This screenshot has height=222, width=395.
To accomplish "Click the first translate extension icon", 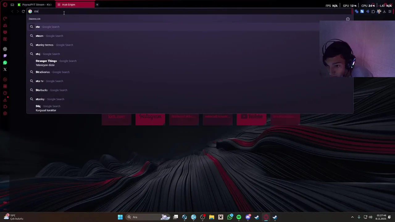I will click(356, 11).
